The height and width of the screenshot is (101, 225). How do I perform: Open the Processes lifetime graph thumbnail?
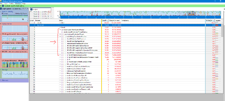pos(15,18)
